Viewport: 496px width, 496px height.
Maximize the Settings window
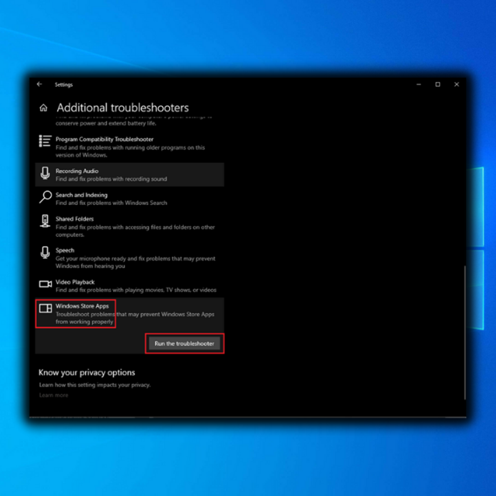437,84
